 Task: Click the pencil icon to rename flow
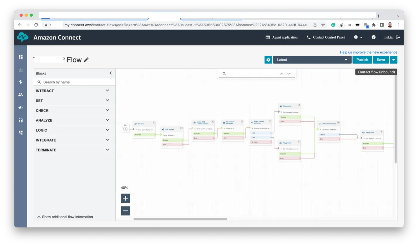point(86,60)
